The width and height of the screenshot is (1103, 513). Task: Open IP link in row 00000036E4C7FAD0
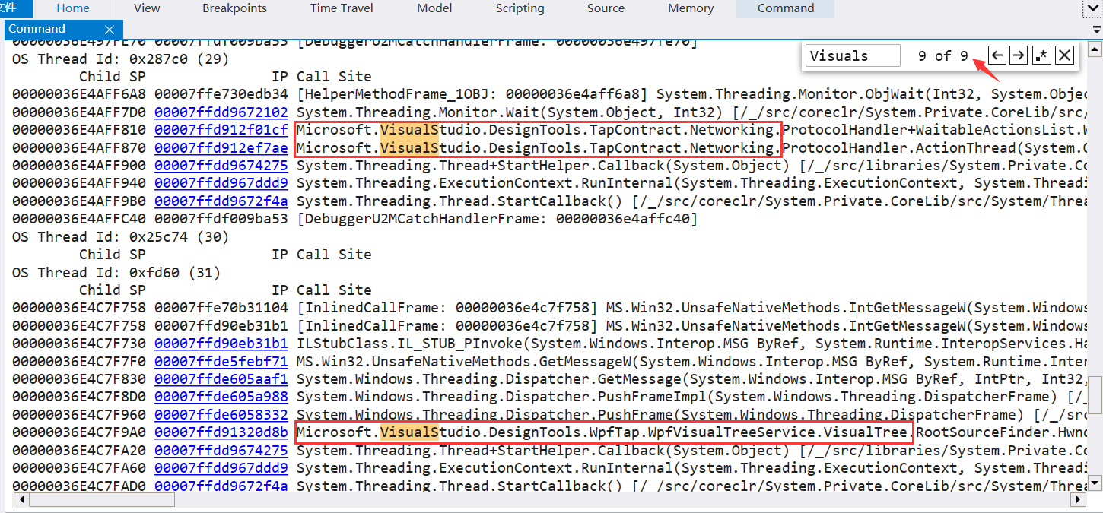coord(221,486)
